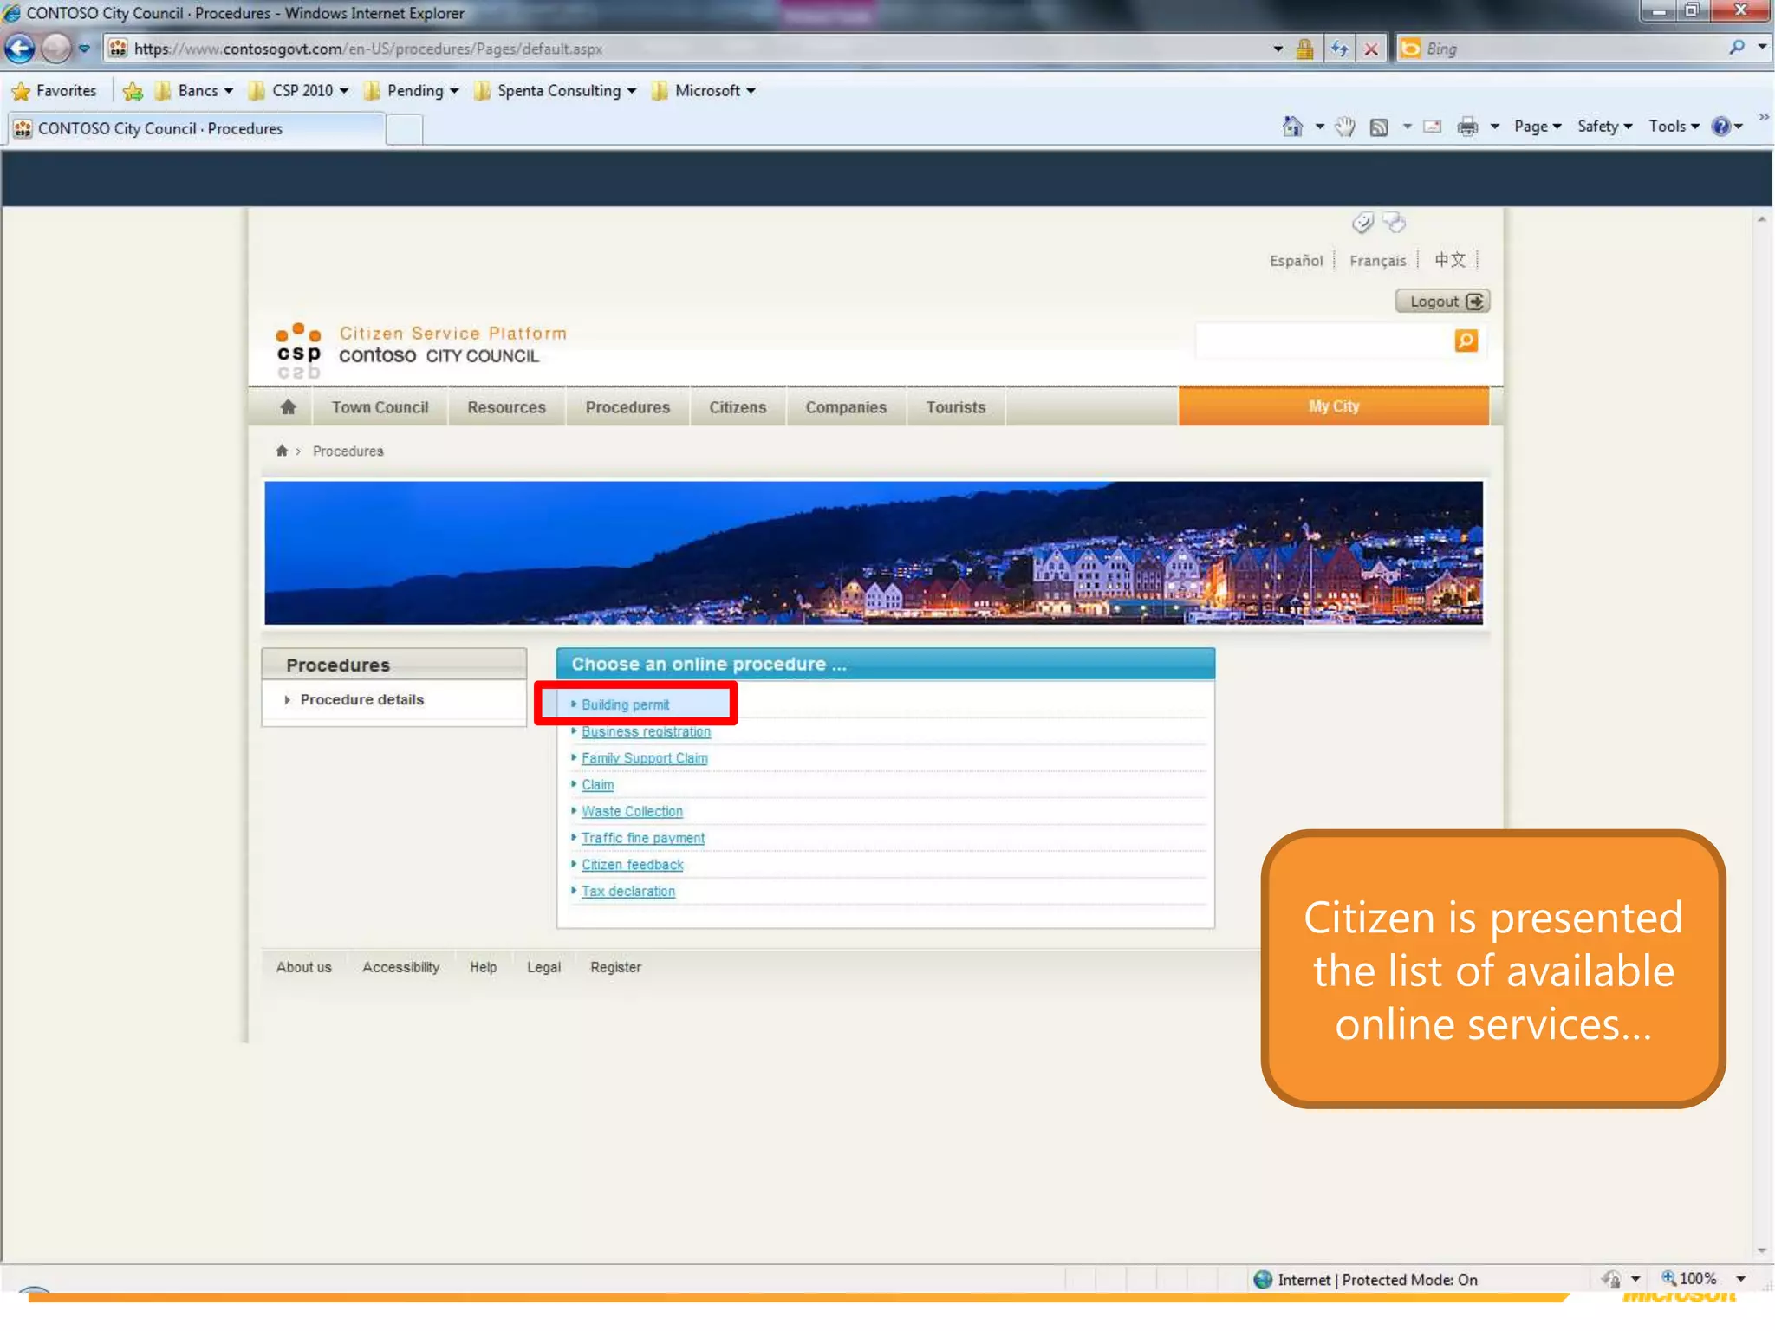Click the Home icon in command bar

click(1292, 127)
